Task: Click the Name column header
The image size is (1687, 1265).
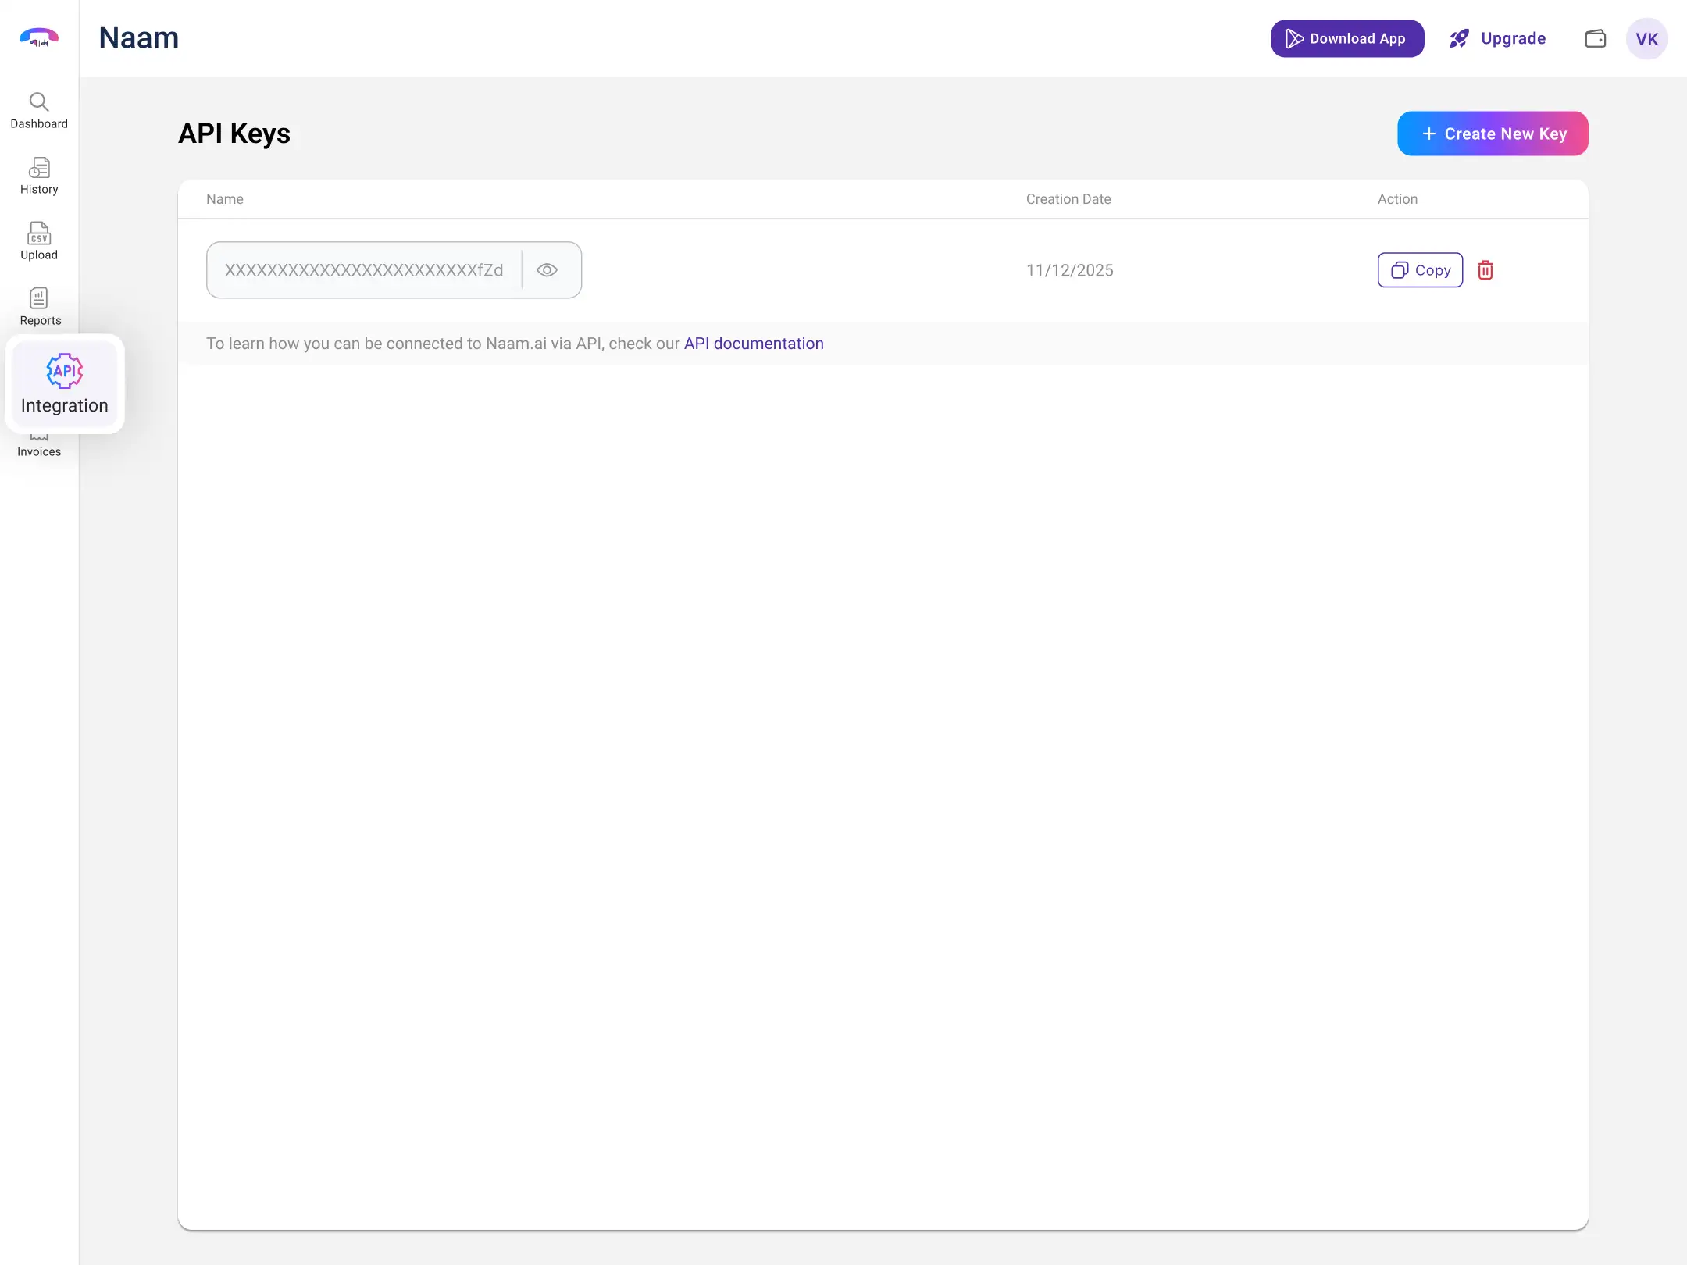Action: pos(225,199)
